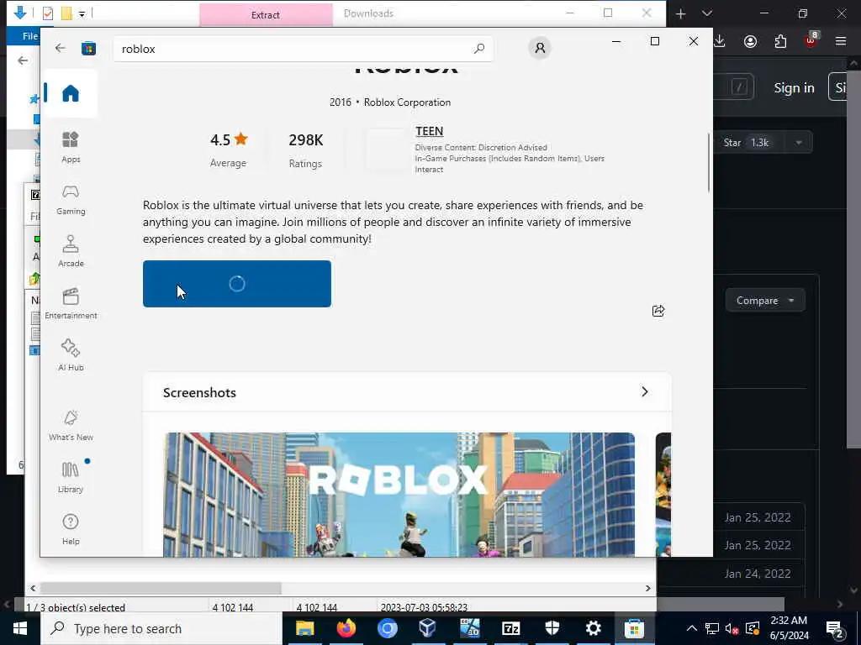Image resolution: width=861 pixels, height=645 pixels.
Task: Open quick access toolbar dropdown in Explorer
Action: point(82,13)
